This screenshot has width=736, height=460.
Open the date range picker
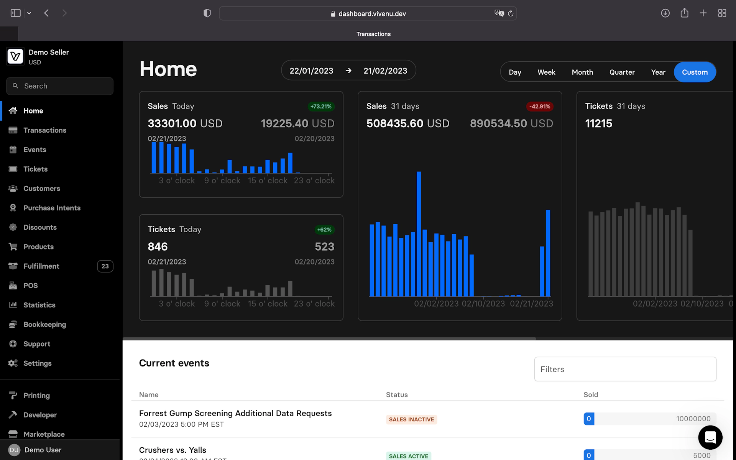[x=348, y=71]
